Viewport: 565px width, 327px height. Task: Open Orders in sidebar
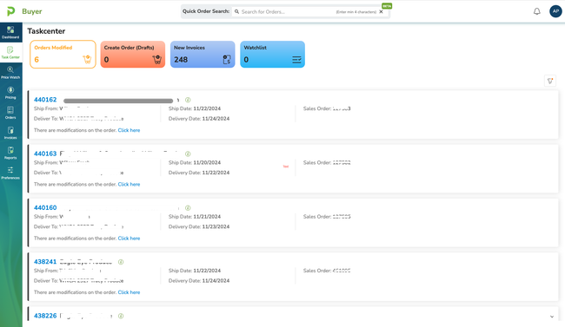point(10,113)
